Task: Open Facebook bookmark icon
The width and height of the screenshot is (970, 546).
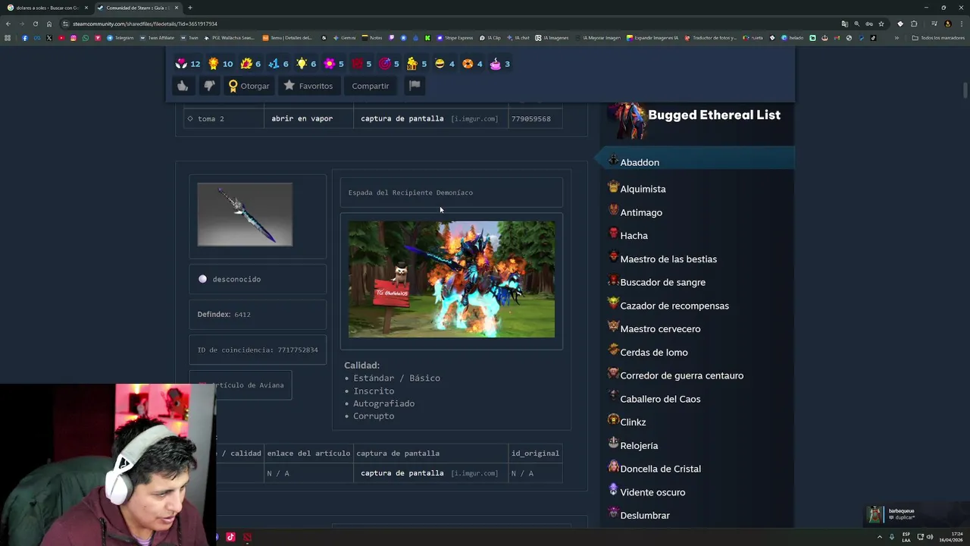Action: [x=25, y=38]
